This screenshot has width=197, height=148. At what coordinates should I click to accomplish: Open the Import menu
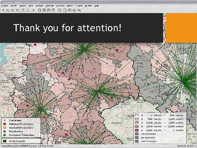(14, 6)
